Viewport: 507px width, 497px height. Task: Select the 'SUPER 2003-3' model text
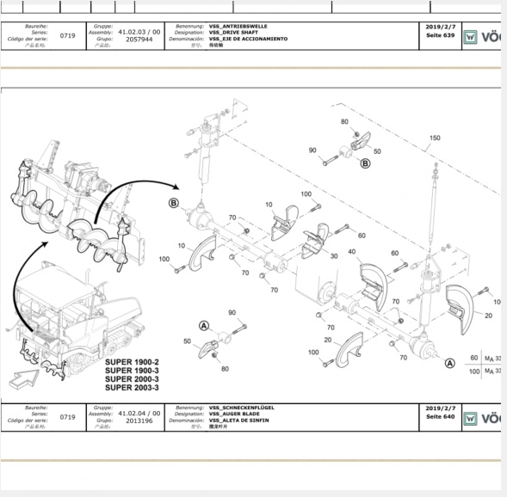(132, 387)
